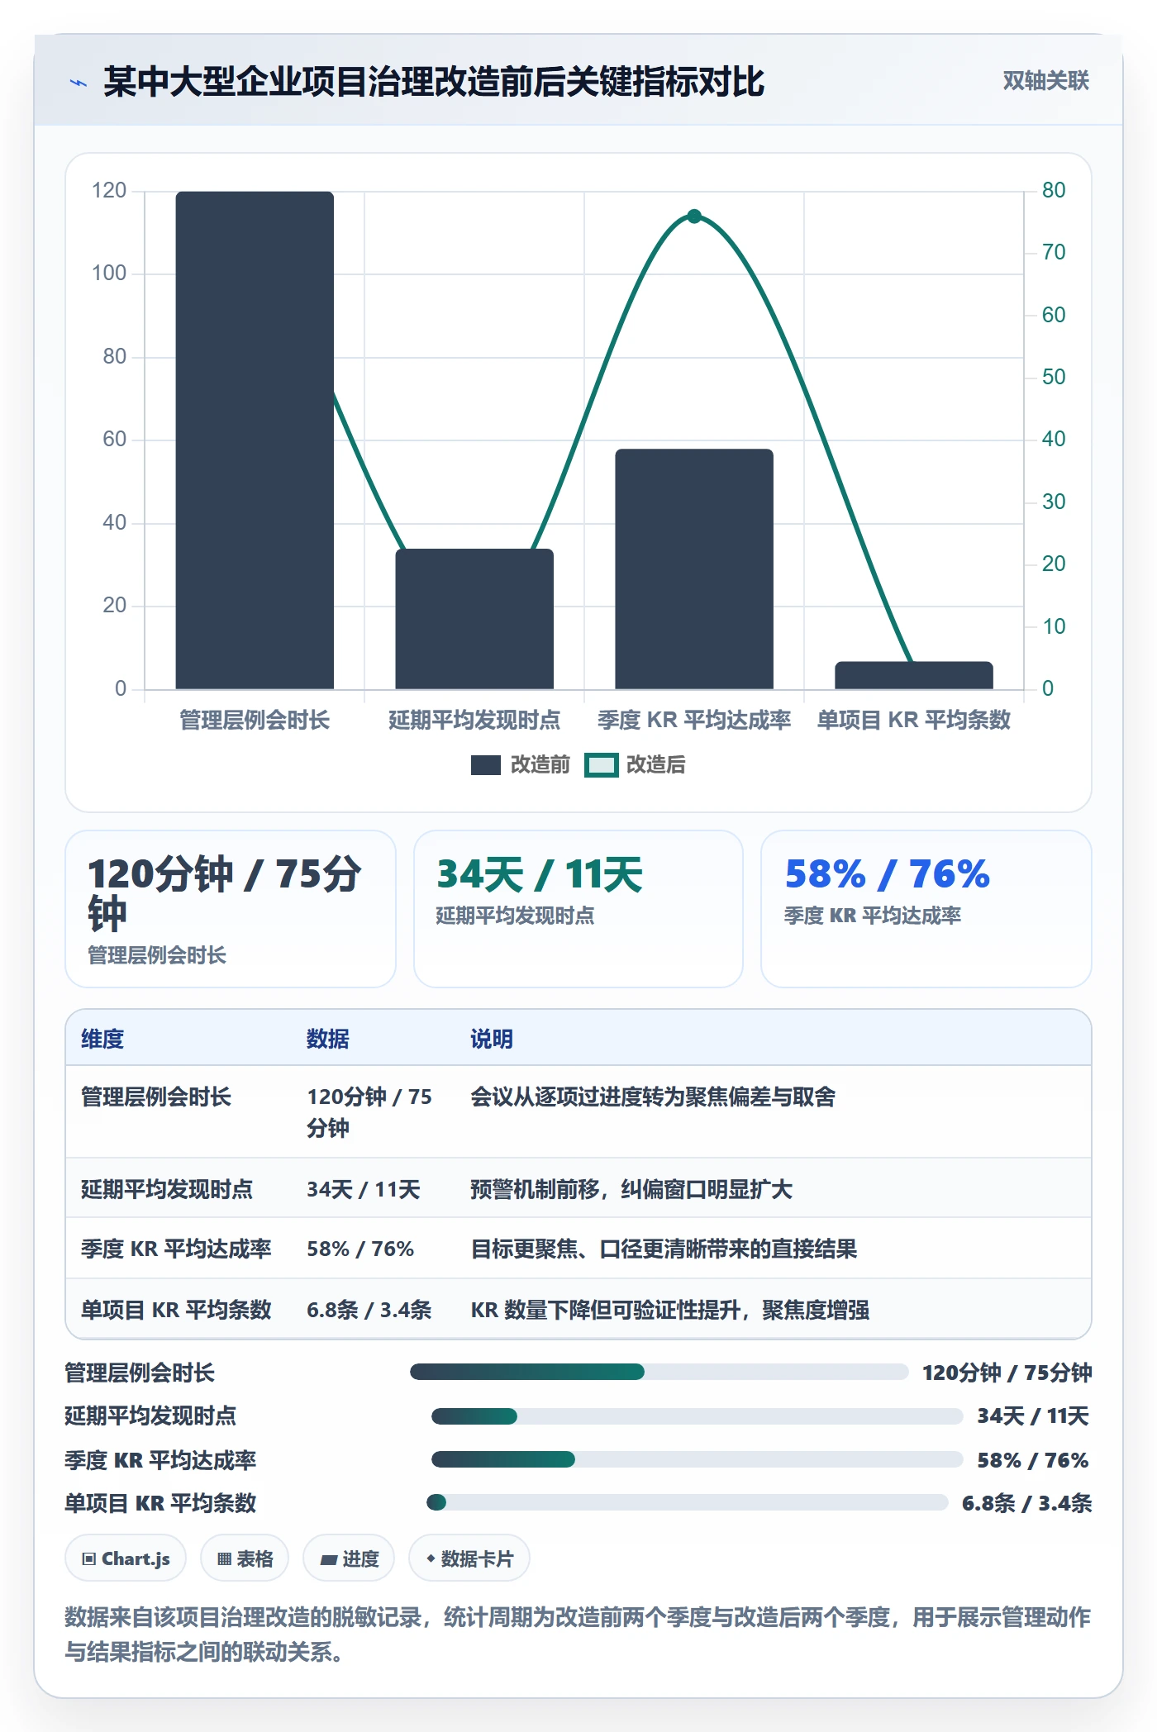Click the 延期平均发现时点 progress bar
Screen dimensions: 1157x1732
coord(698,1416)
